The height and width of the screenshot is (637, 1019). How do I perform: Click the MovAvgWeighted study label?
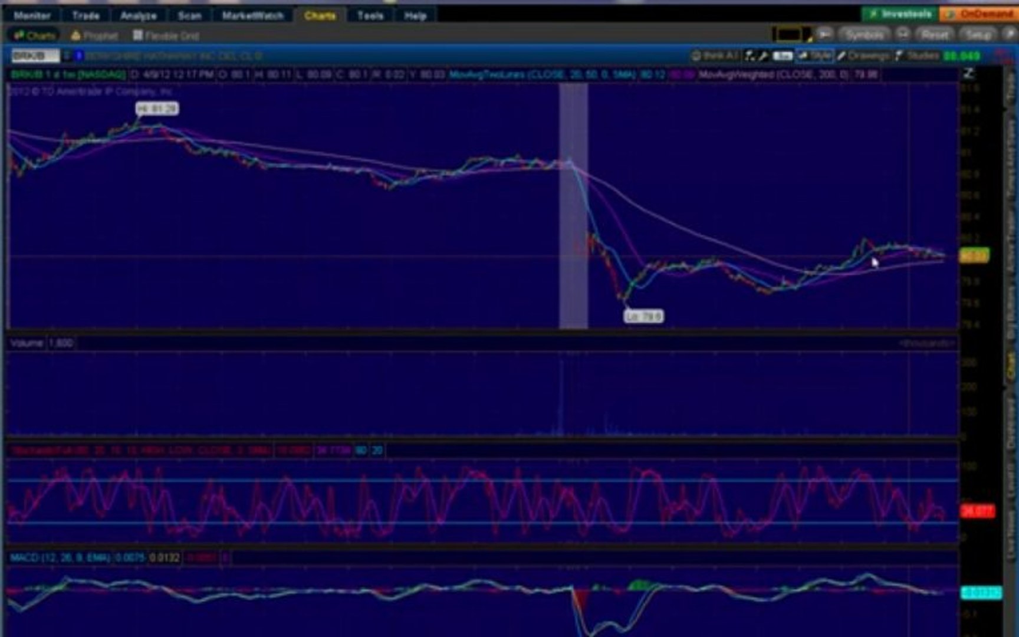788,74
